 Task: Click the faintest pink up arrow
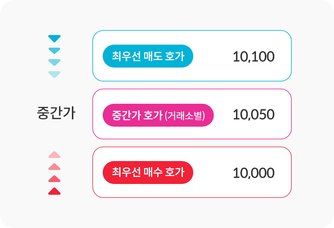(54, 155)
